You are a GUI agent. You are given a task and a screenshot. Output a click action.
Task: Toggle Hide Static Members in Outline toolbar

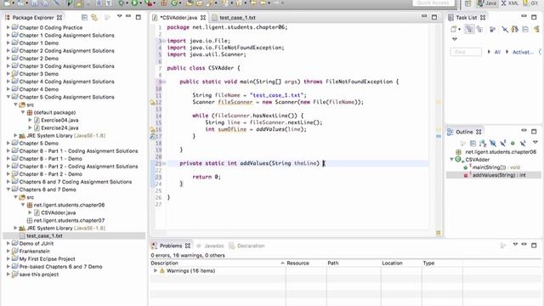pos(502,143)
